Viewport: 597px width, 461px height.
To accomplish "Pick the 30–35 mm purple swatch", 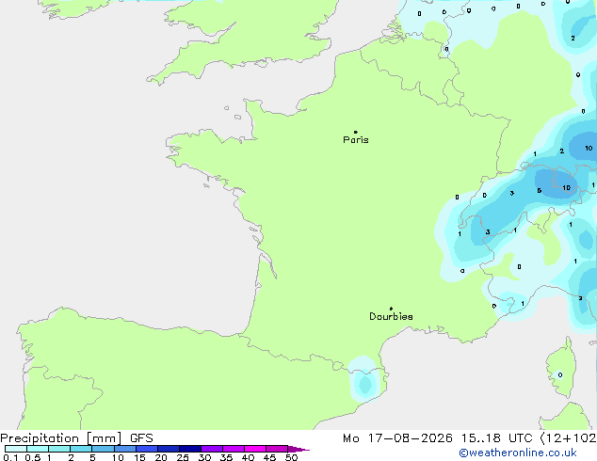I will [212, 449].
